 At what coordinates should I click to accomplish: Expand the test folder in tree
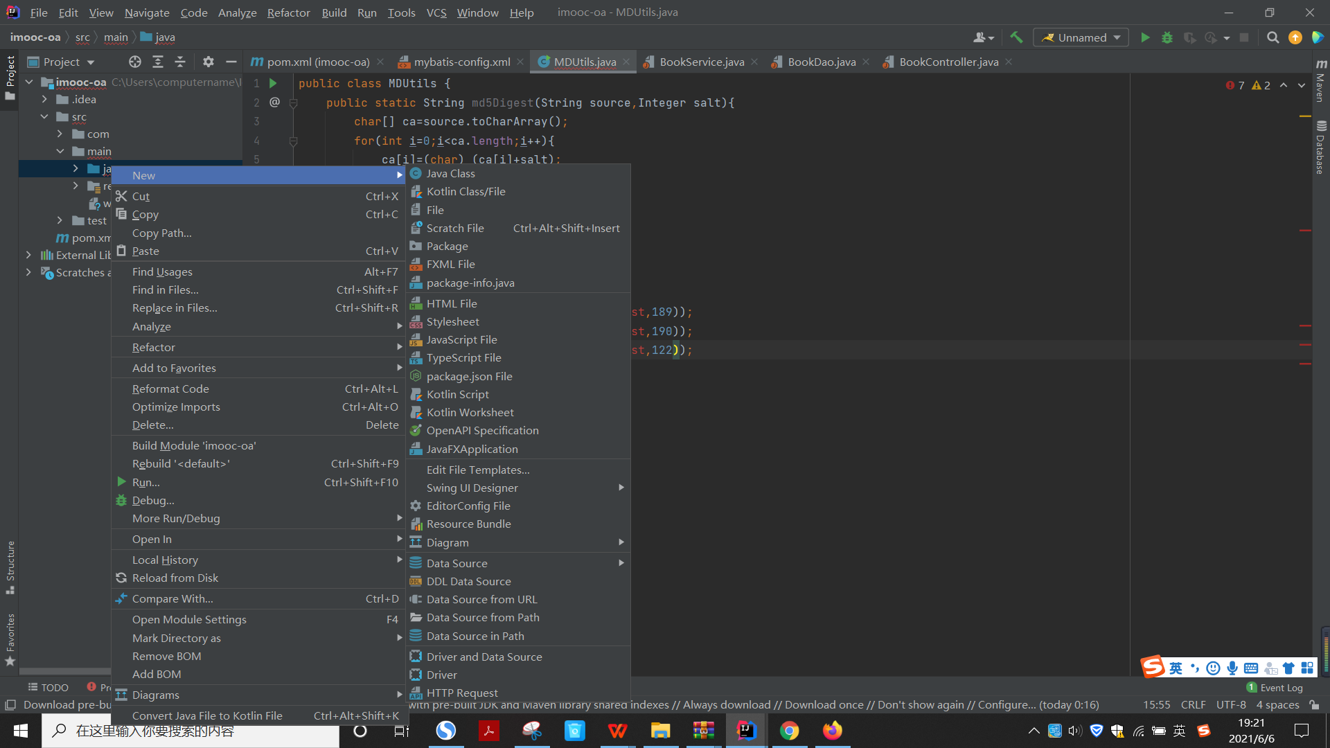(x=60, y=220)
